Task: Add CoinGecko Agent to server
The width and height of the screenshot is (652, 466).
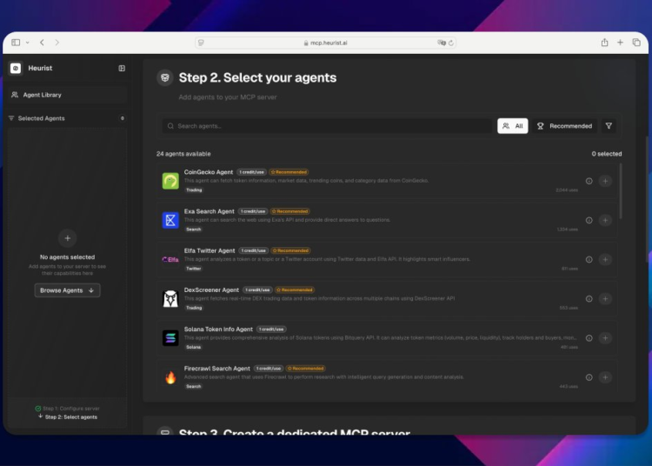Action: pos(605,181)
